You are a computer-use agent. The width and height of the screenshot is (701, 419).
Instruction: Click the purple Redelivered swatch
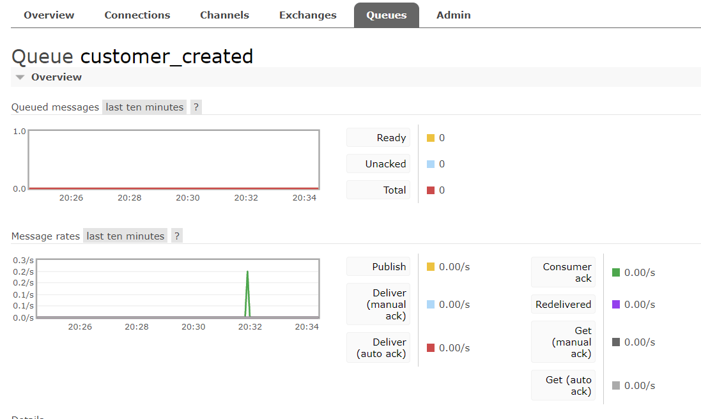click(616, 305)
